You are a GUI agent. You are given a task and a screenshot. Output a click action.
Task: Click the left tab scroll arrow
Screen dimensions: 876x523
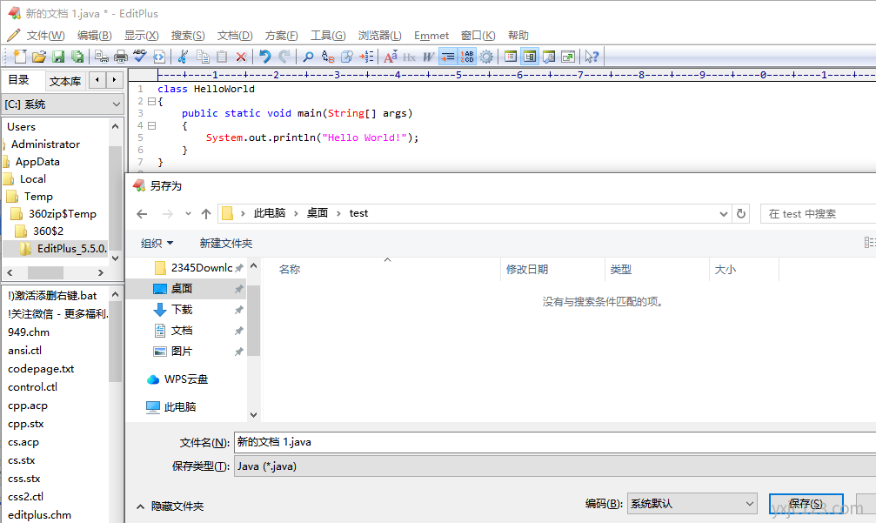pos(97,80)
